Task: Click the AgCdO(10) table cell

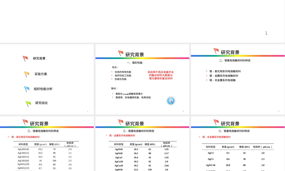Action: pos(23,149)
